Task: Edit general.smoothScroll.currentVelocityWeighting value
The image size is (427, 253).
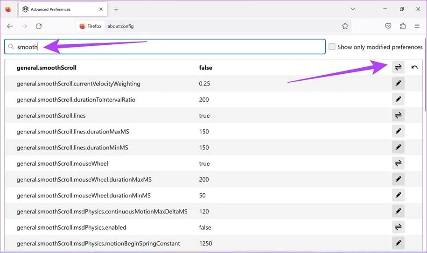Action: 398,84
